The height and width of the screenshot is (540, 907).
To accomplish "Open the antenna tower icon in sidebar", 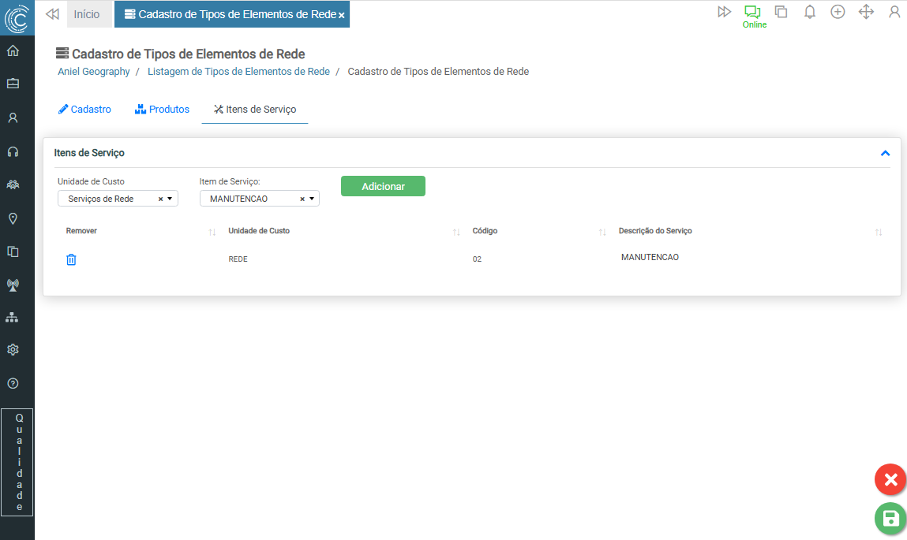I will click(13, 285).
